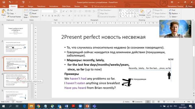Click the Save icon in quick access toolbar
Image resolution: width=195 pixels, height=109 pixels.
[x=4, y=2]
